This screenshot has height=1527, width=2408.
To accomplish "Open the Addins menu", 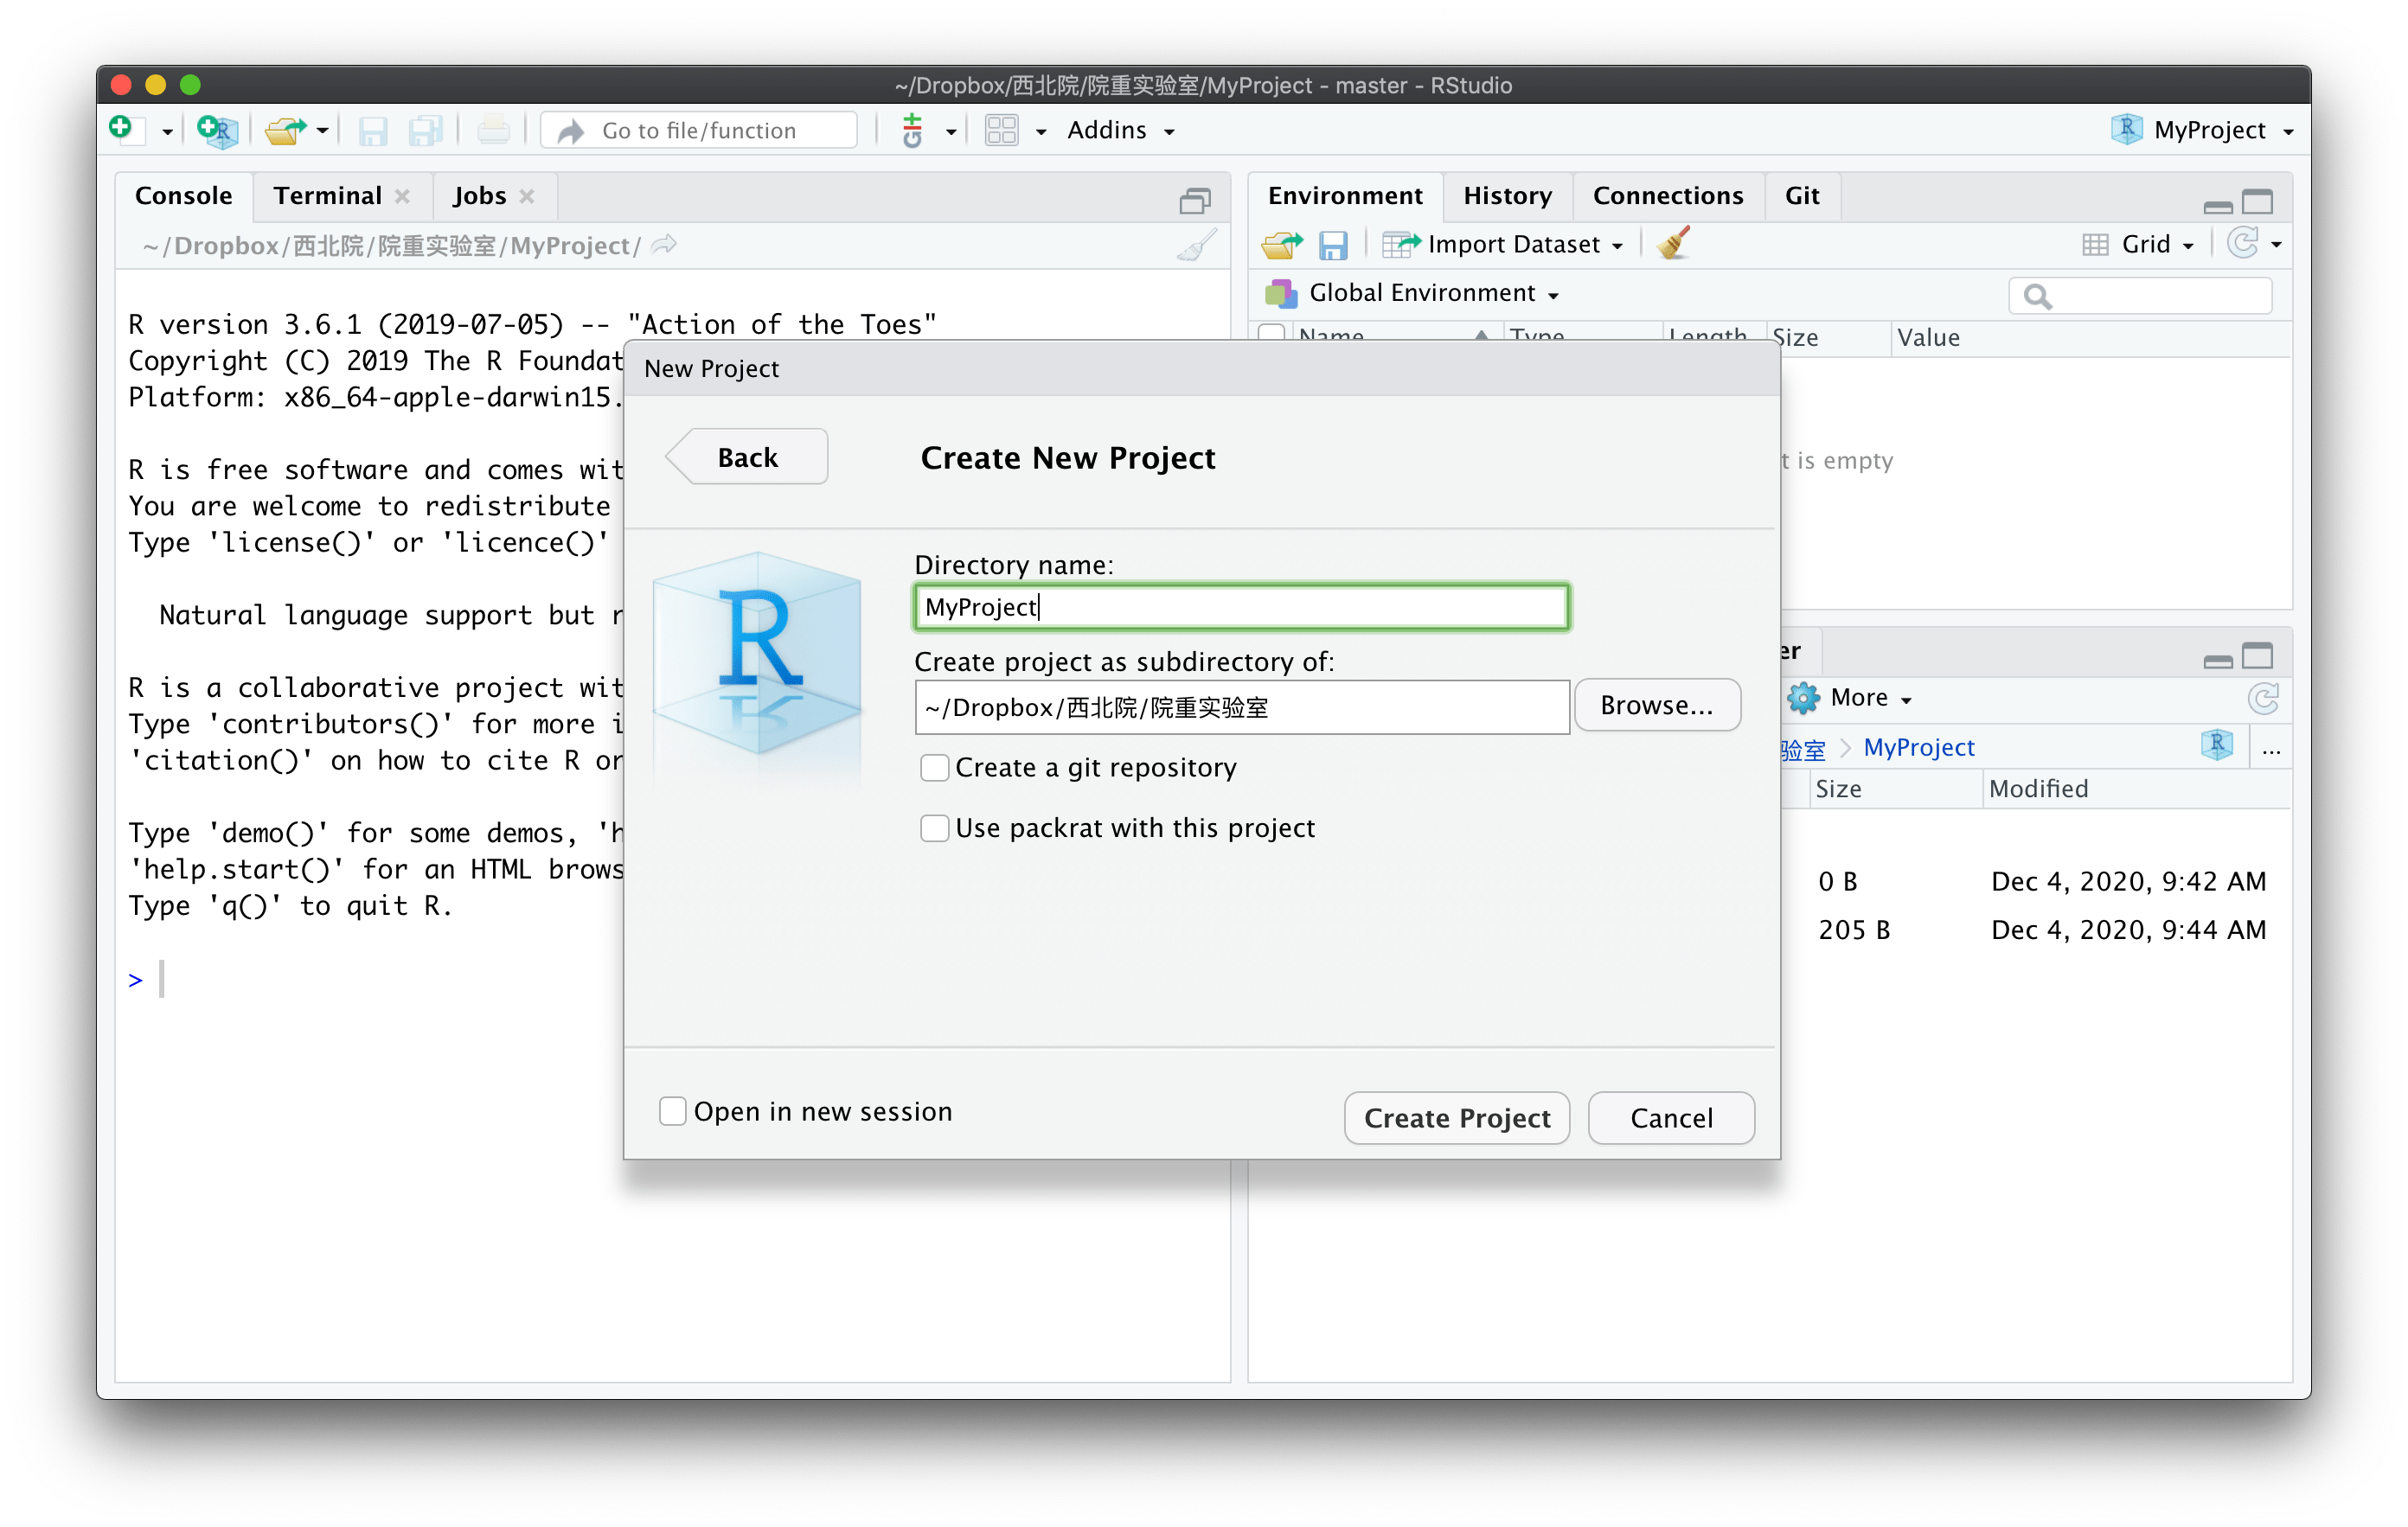I will (1120, 130).
